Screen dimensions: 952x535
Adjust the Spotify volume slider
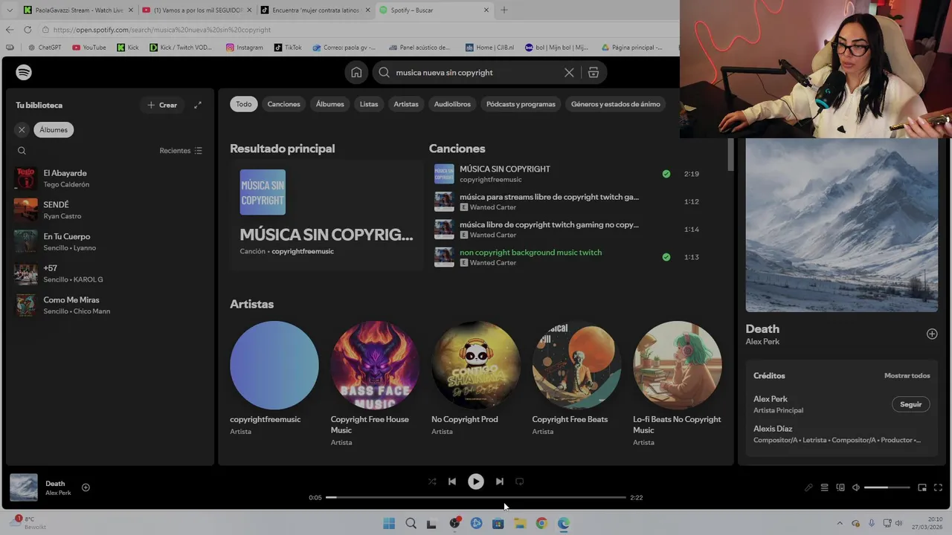pos(887,487)
